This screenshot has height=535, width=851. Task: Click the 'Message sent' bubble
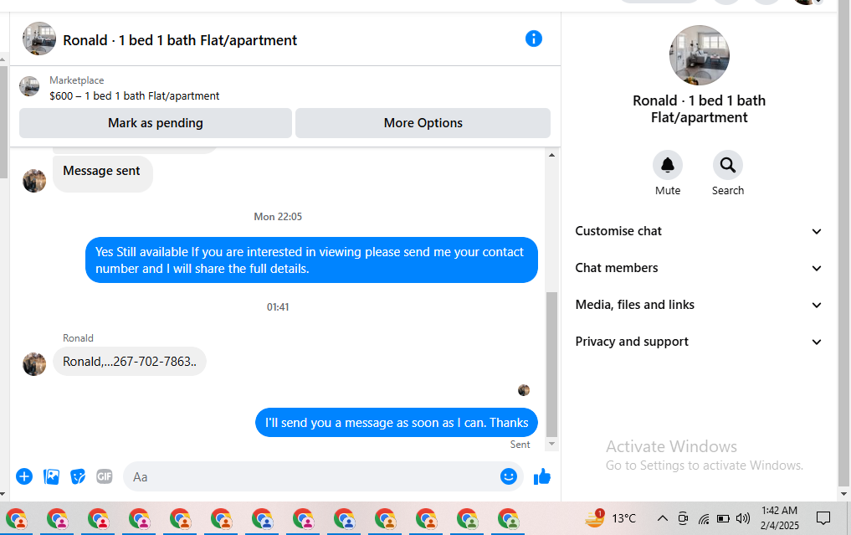tap(101, 172)
